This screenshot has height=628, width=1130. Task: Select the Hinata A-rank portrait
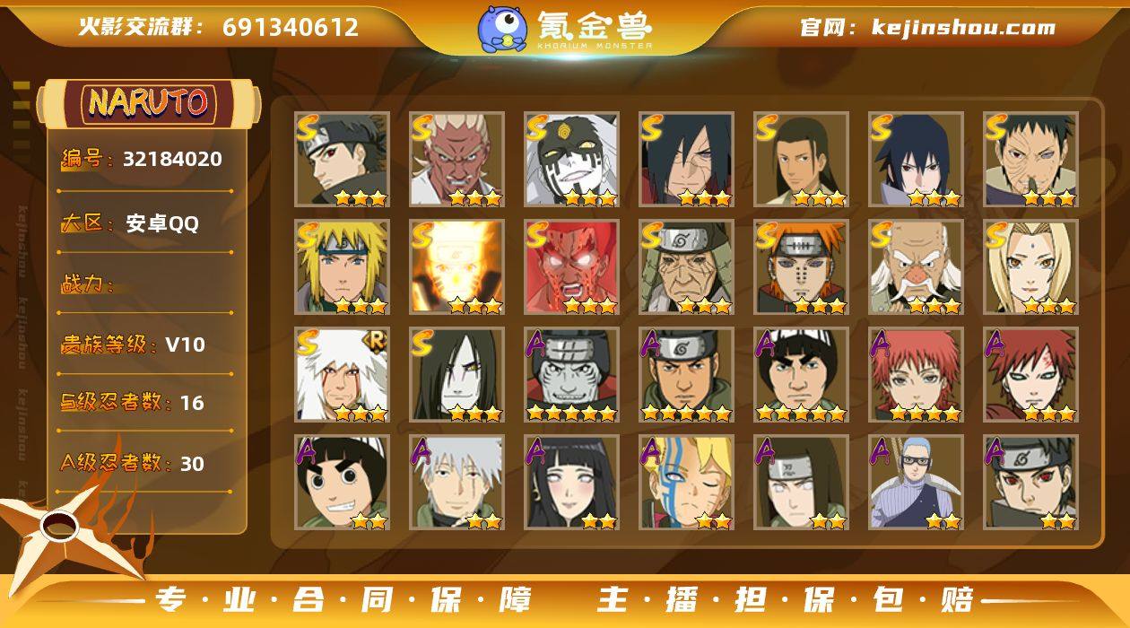[x=572, y=483]
